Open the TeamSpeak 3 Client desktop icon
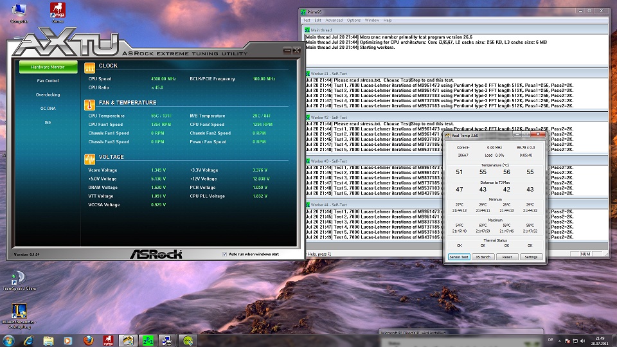 coord(19,281)
